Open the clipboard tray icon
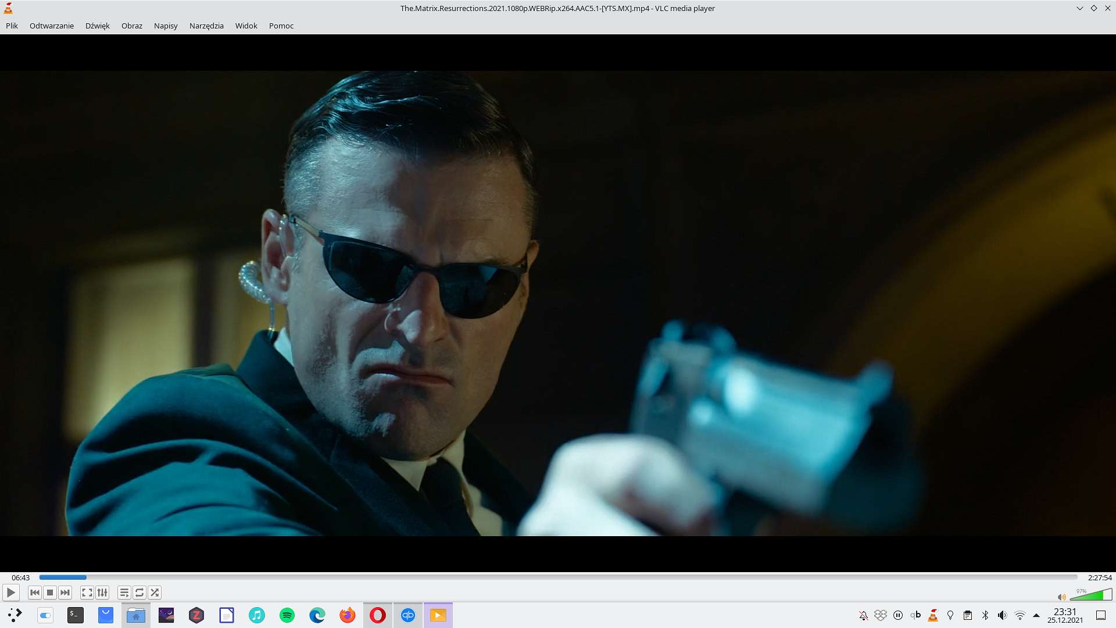Image resolution: width=1116 pixels, height=628 pixels. [968, 615]
